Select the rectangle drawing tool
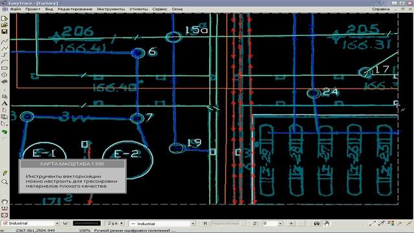Viewport: 414px width, 233px height. [x=5, y=68]
